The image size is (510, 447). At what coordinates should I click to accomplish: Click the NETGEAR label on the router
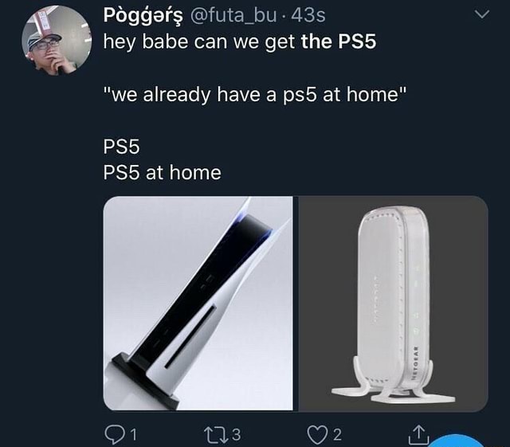click(414, 363)
